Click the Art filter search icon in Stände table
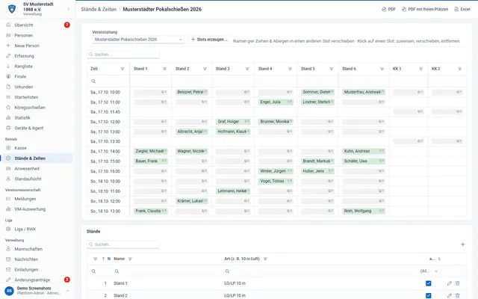Image resolution: width=478 pixels, height=299 pixels. (x=227, y=271)
